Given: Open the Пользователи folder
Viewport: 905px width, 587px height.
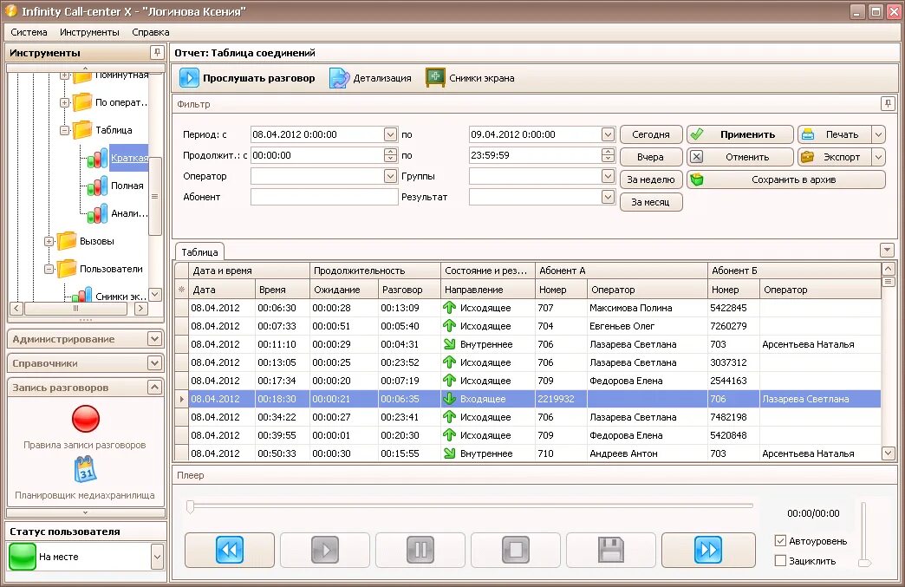Looking at the screenshot, I should click(67, 269).
